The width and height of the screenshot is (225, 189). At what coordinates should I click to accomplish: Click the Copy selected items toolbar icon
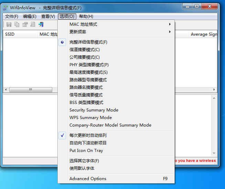pos(17,24)
